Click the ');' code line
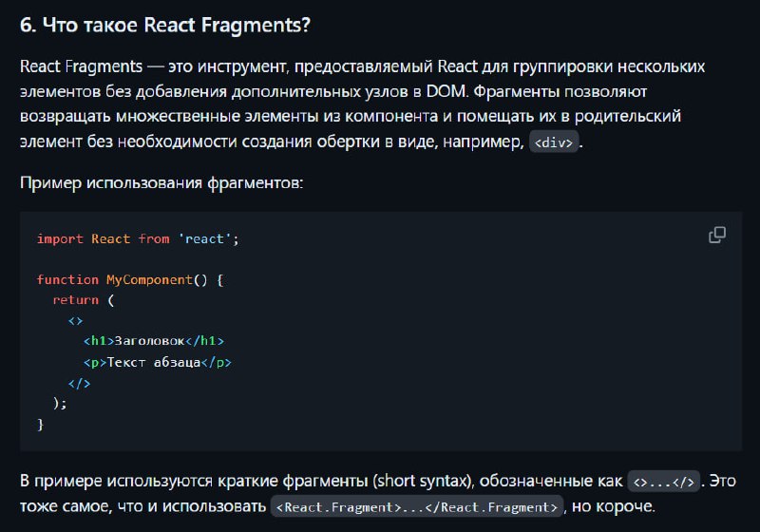Image resolution: width=760 pixels, height=532 pixels. click(x=60, y=403)
